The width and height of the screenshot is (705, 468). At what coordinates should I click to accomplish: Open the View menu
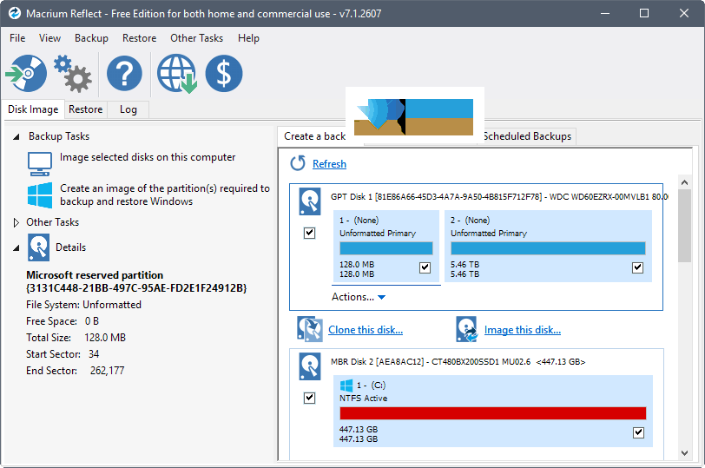[49, 38]
